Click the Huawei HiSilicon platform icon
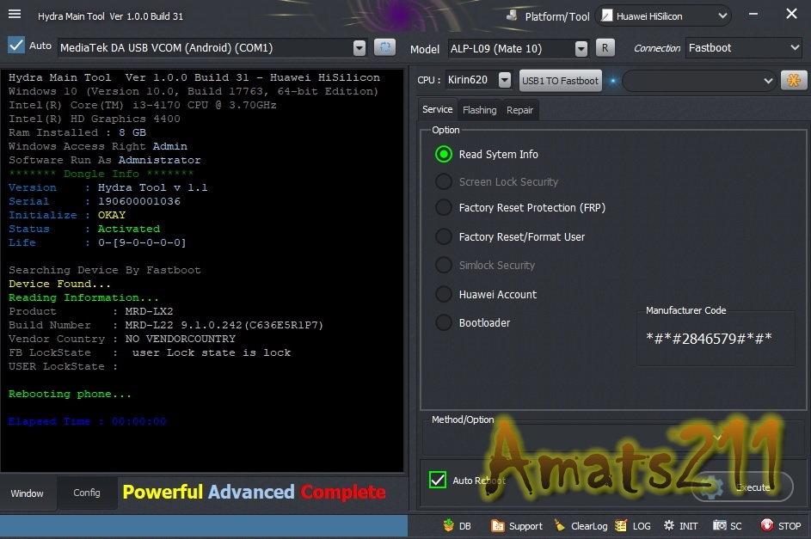 [606, 16]
